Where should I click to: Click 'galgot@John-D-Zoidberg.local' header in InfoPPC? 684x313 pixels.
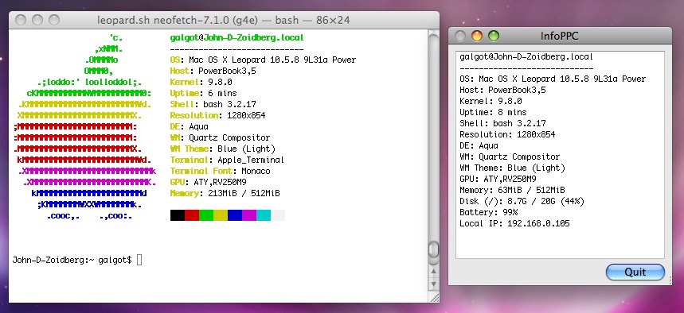pyautogui.click(x=526, y=57)
